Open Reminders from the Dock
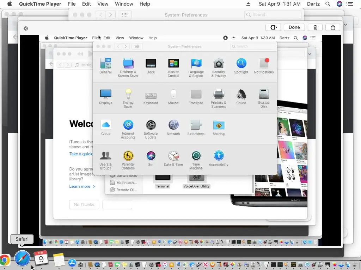 pyautogui.click(x=104, y=264)
